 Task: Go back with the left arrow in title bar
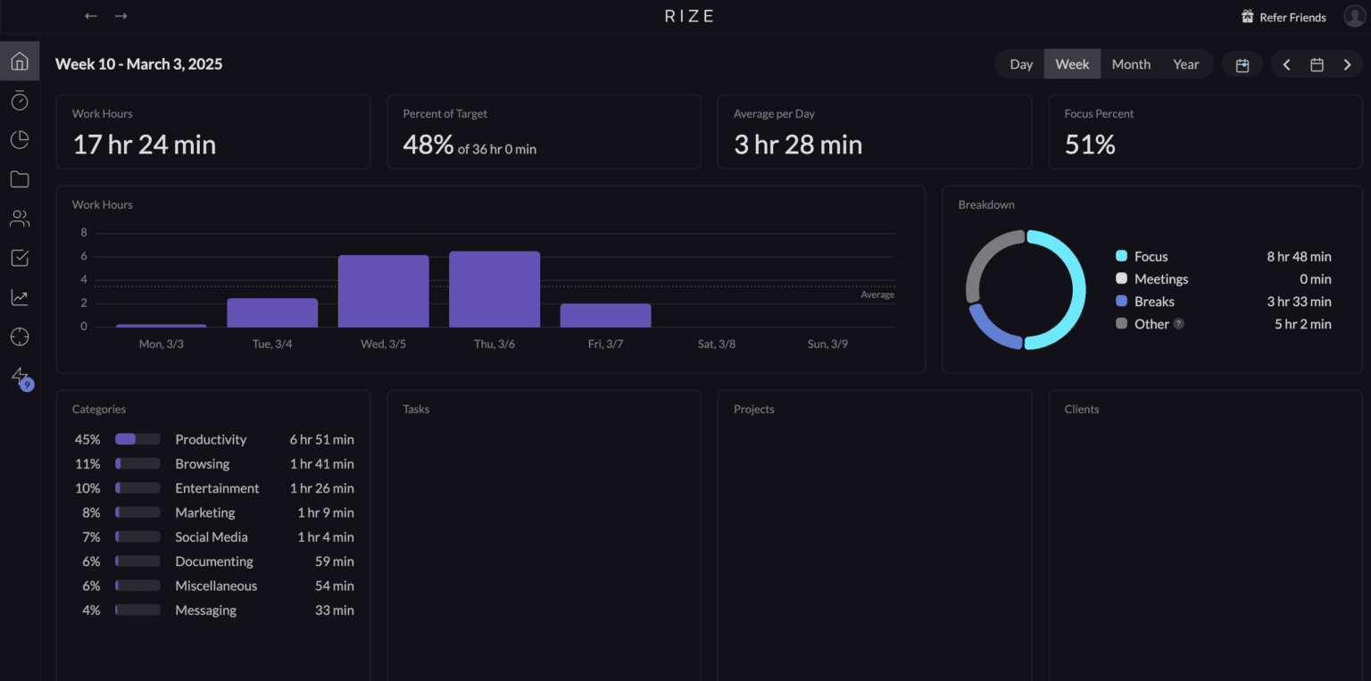(x=91, y=16)
